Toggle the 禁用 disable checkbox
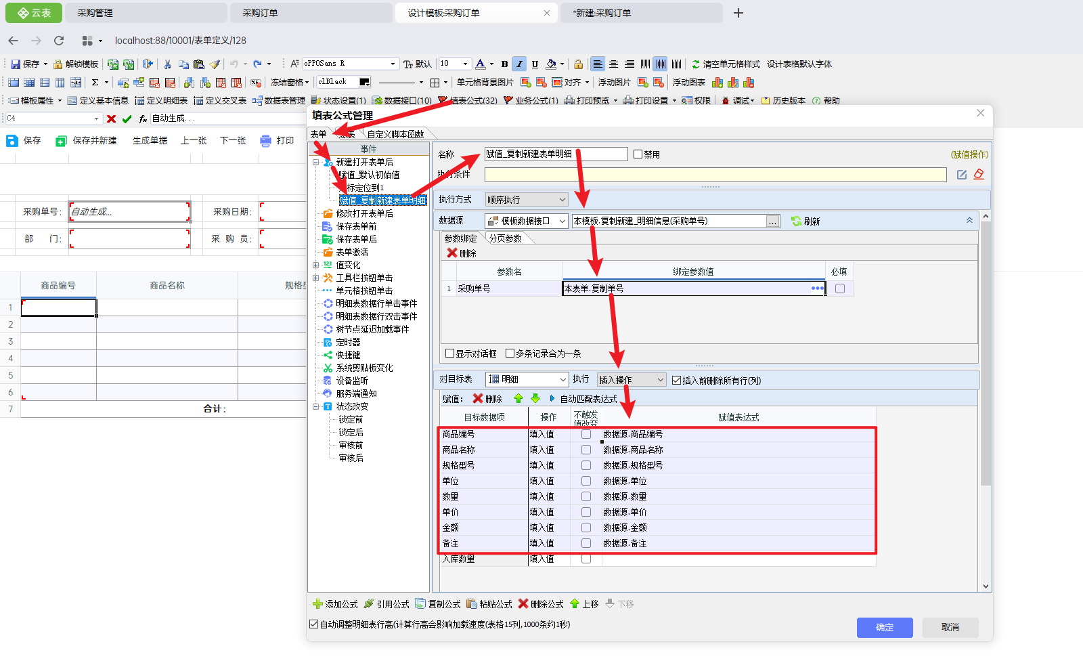 pyautogui.click(x=638, y=154)
